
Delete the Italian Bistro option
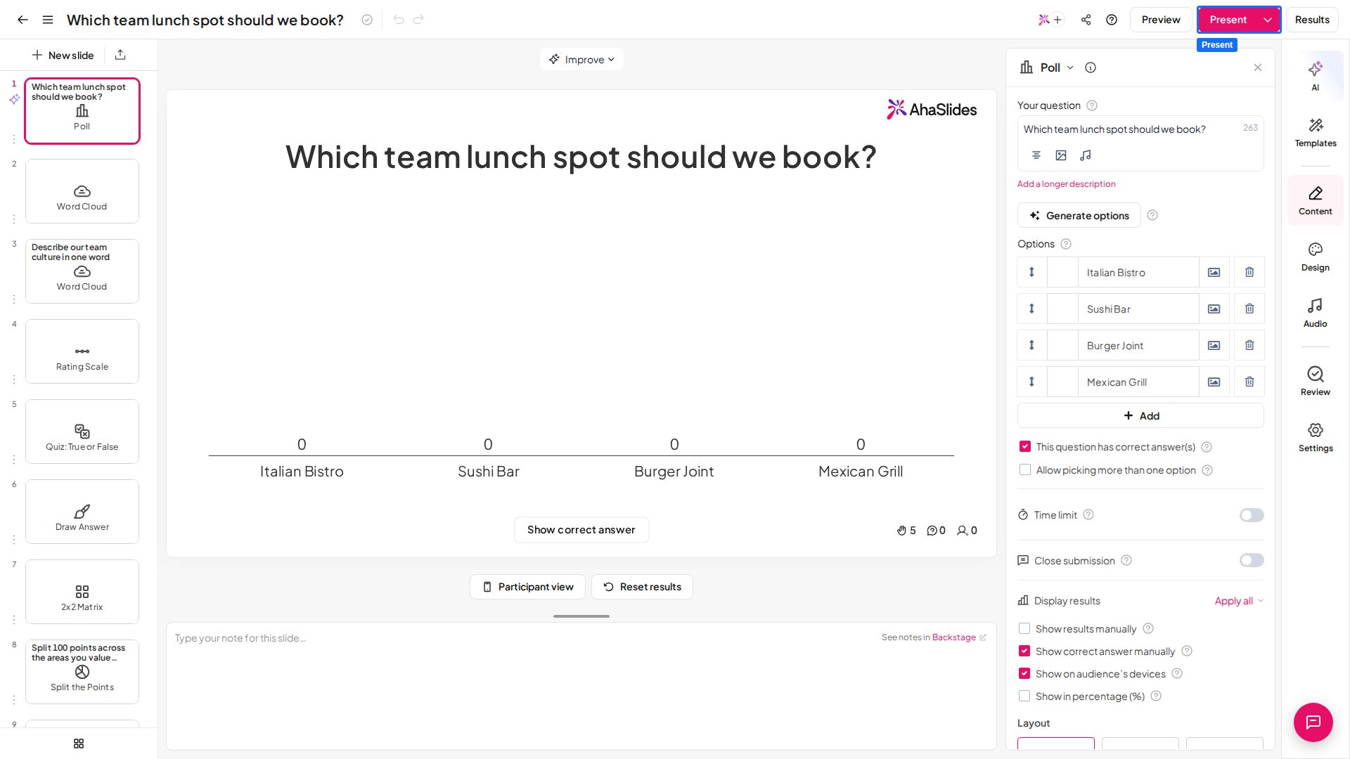1249,272
